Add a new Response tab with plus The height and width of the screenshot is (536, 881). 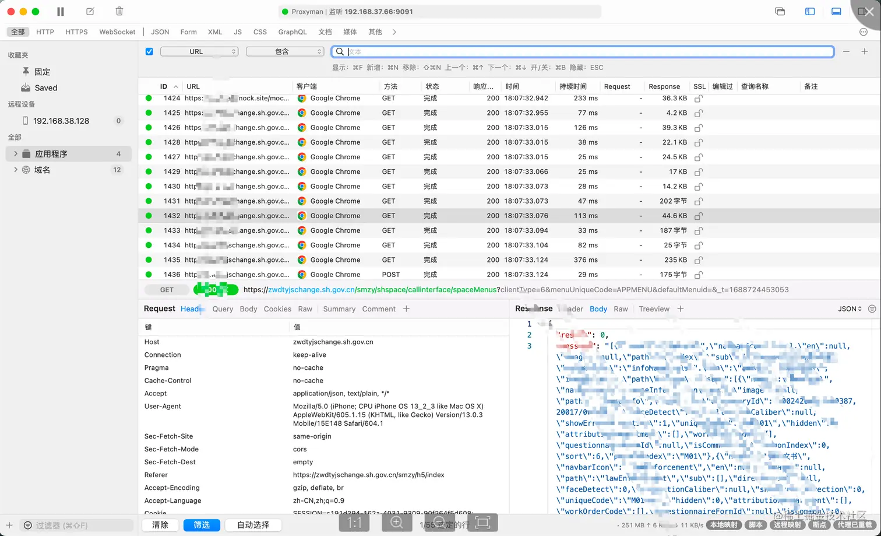(x=681, y=309)
